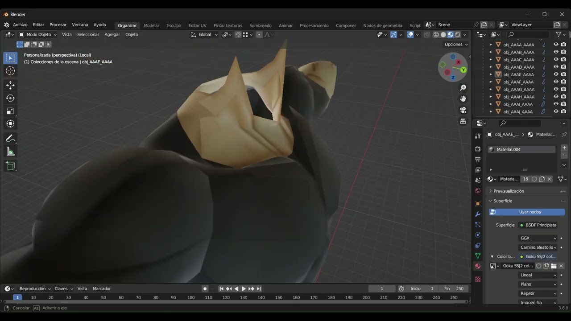The width and height of the screenshot is (571, 321).
Task: Hide obj_AAAA_AAAA in viewport
Action: (556, 45)
